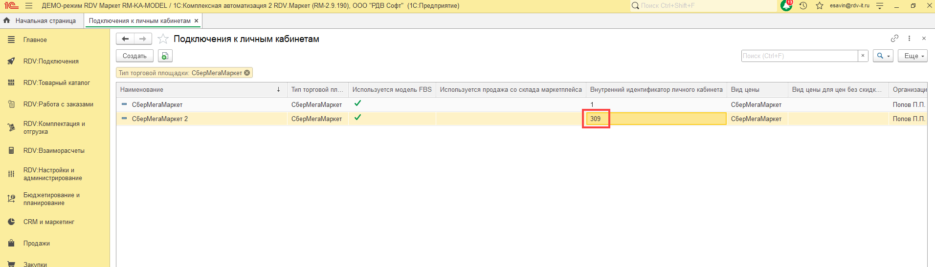Open the service settings icon near username
935x267 pixels.
pyautogui.click(x=880, y=6)
